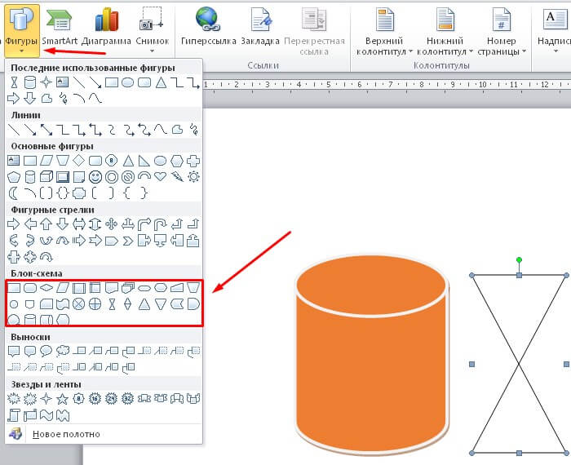The image size is (571, 465).
Task: Select the smiley face basic shape
Action: (95, 177)
